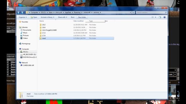
Task: Sort by Date modified column header
Action: pyautogui.click(x=79, y=21)
